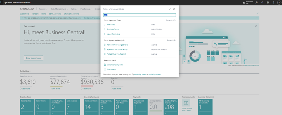This screenshot has width=282, height=115.
Task: Open the Sales Orders tile
Action: 42,107
